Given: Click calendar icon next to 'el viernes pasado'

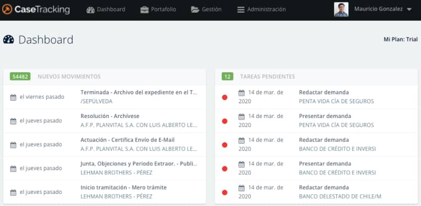Looking at the screenshot, I should (13, 97).
